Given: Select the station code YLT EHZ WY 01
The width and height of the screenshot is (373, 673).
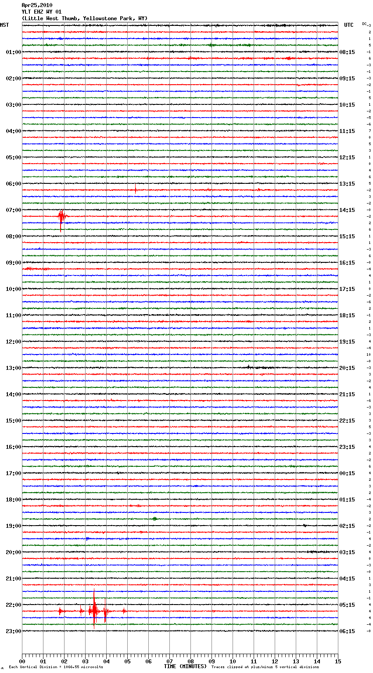Looking at the screenshot, I should click(42, 12).
